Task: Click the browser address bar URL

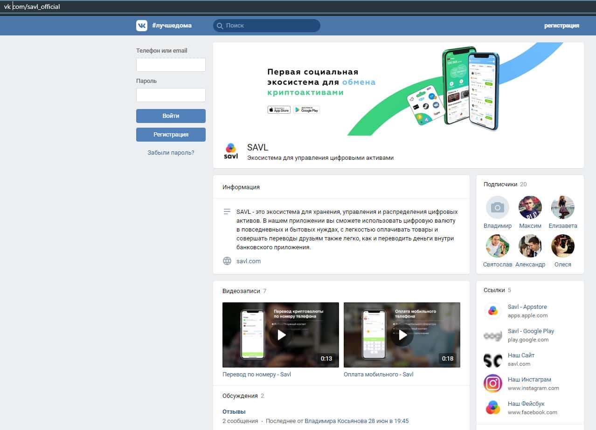Action: point(32,7)
